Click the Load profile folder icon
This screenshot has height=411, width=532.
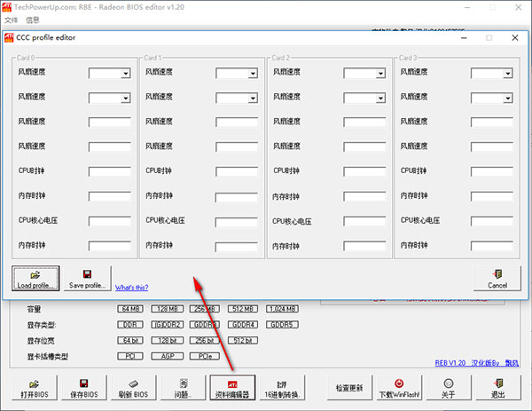click(x=35, y=275)
